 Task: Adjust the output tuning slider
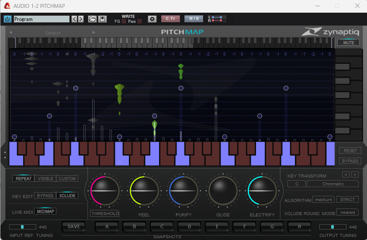click(x=332, y=226)
